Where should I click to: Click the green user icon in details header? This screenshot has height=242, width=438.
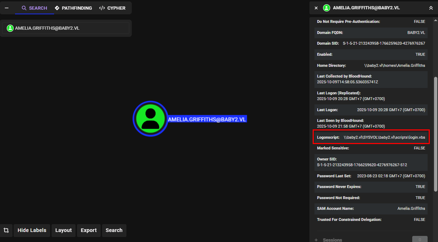[326, 8]
